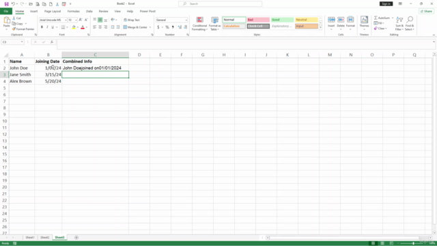Screen dimensions: 437x246
Task: Toggle Merge & Center
Action: (135, 27)
